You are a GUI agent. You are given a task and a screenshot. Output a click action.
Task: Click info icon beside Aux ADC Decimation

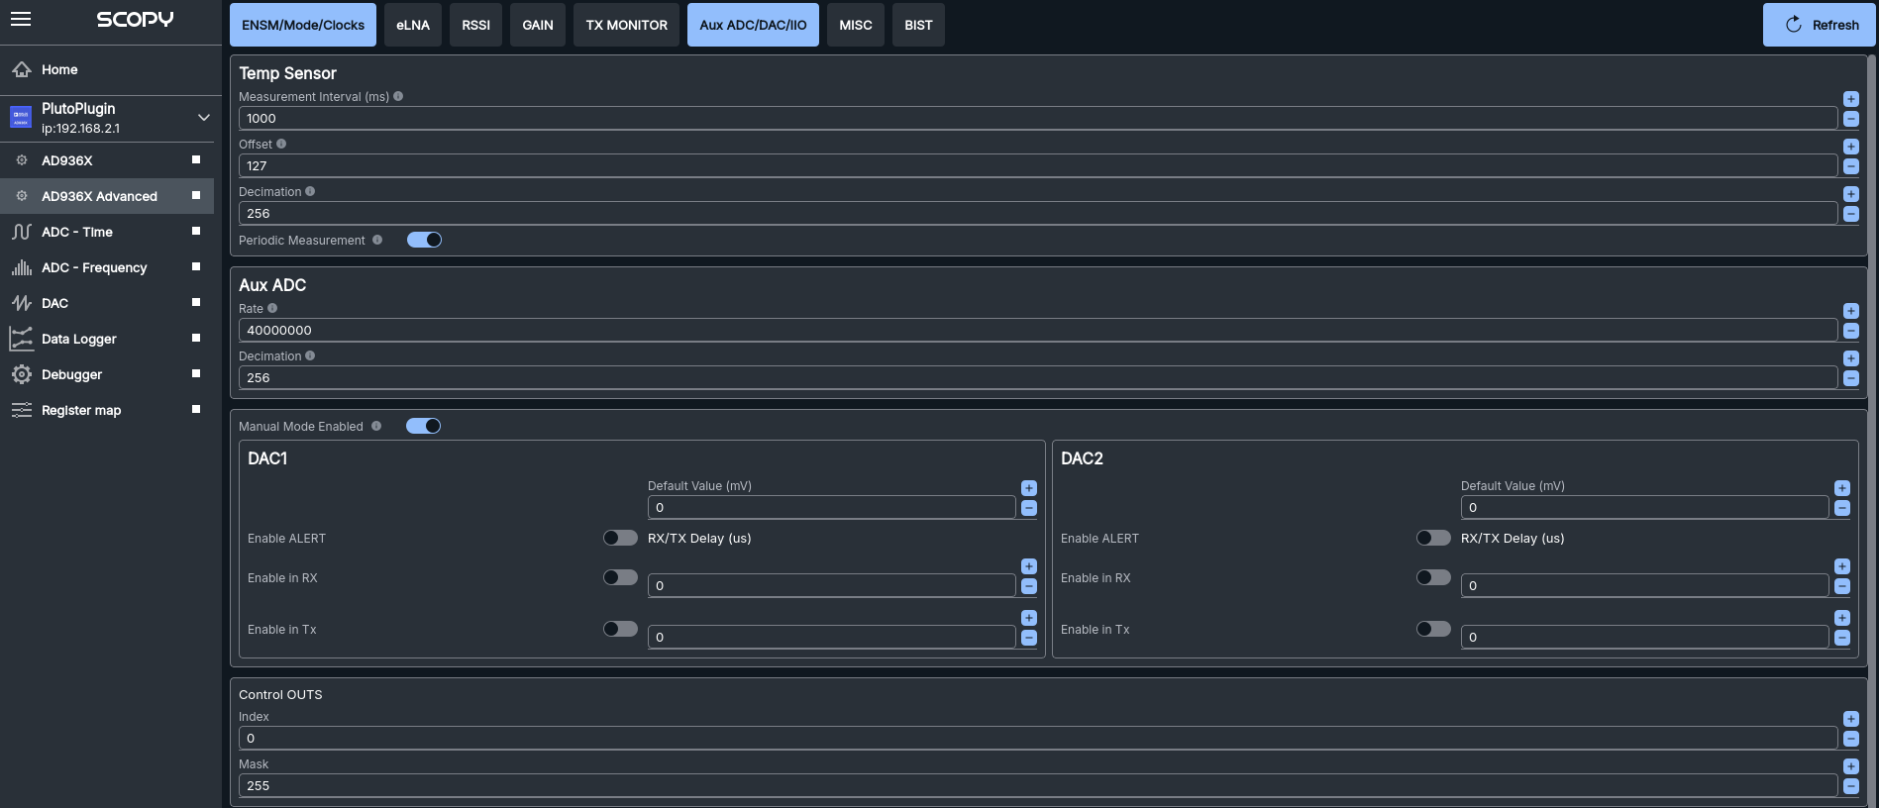point(310,355)
